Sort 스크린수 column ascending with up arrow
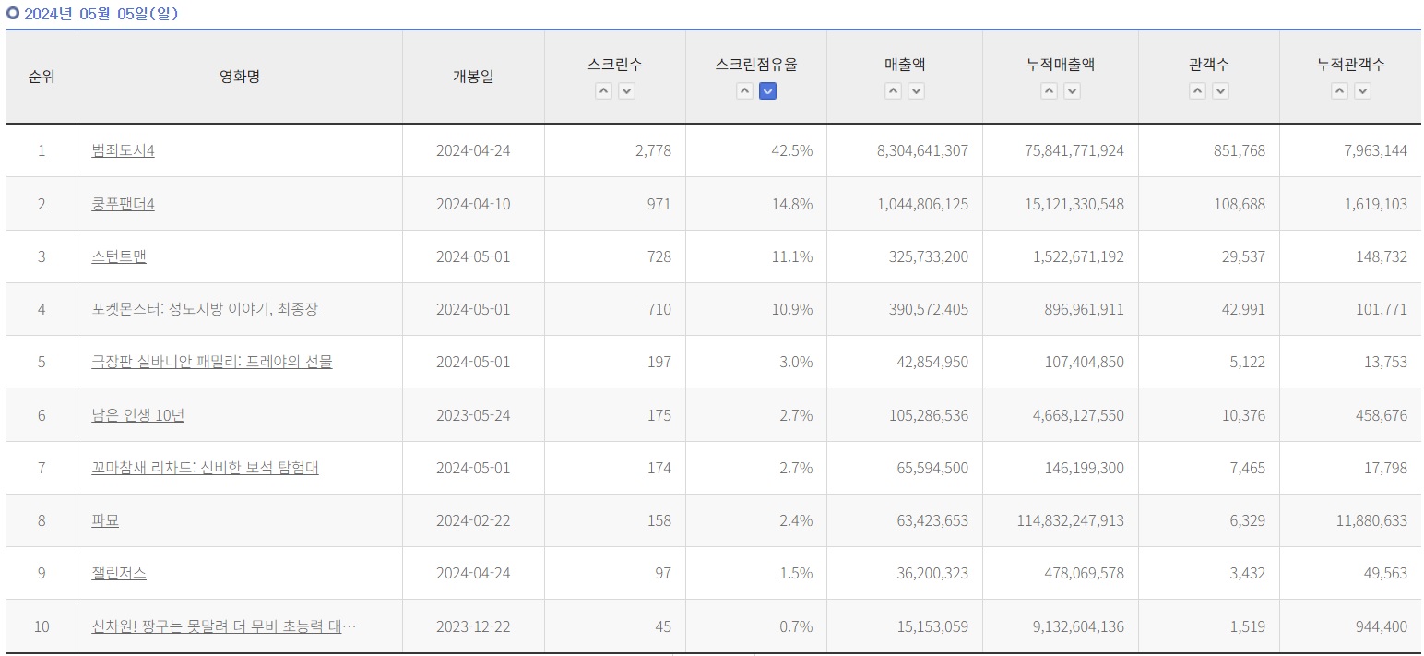This screenshot has height=656, width=1424. click(603, 91)
